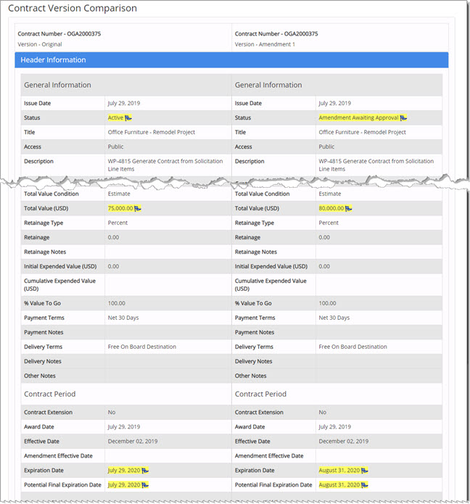Click flag on Amendment Potential Final Expiration Date

point(365,485)
